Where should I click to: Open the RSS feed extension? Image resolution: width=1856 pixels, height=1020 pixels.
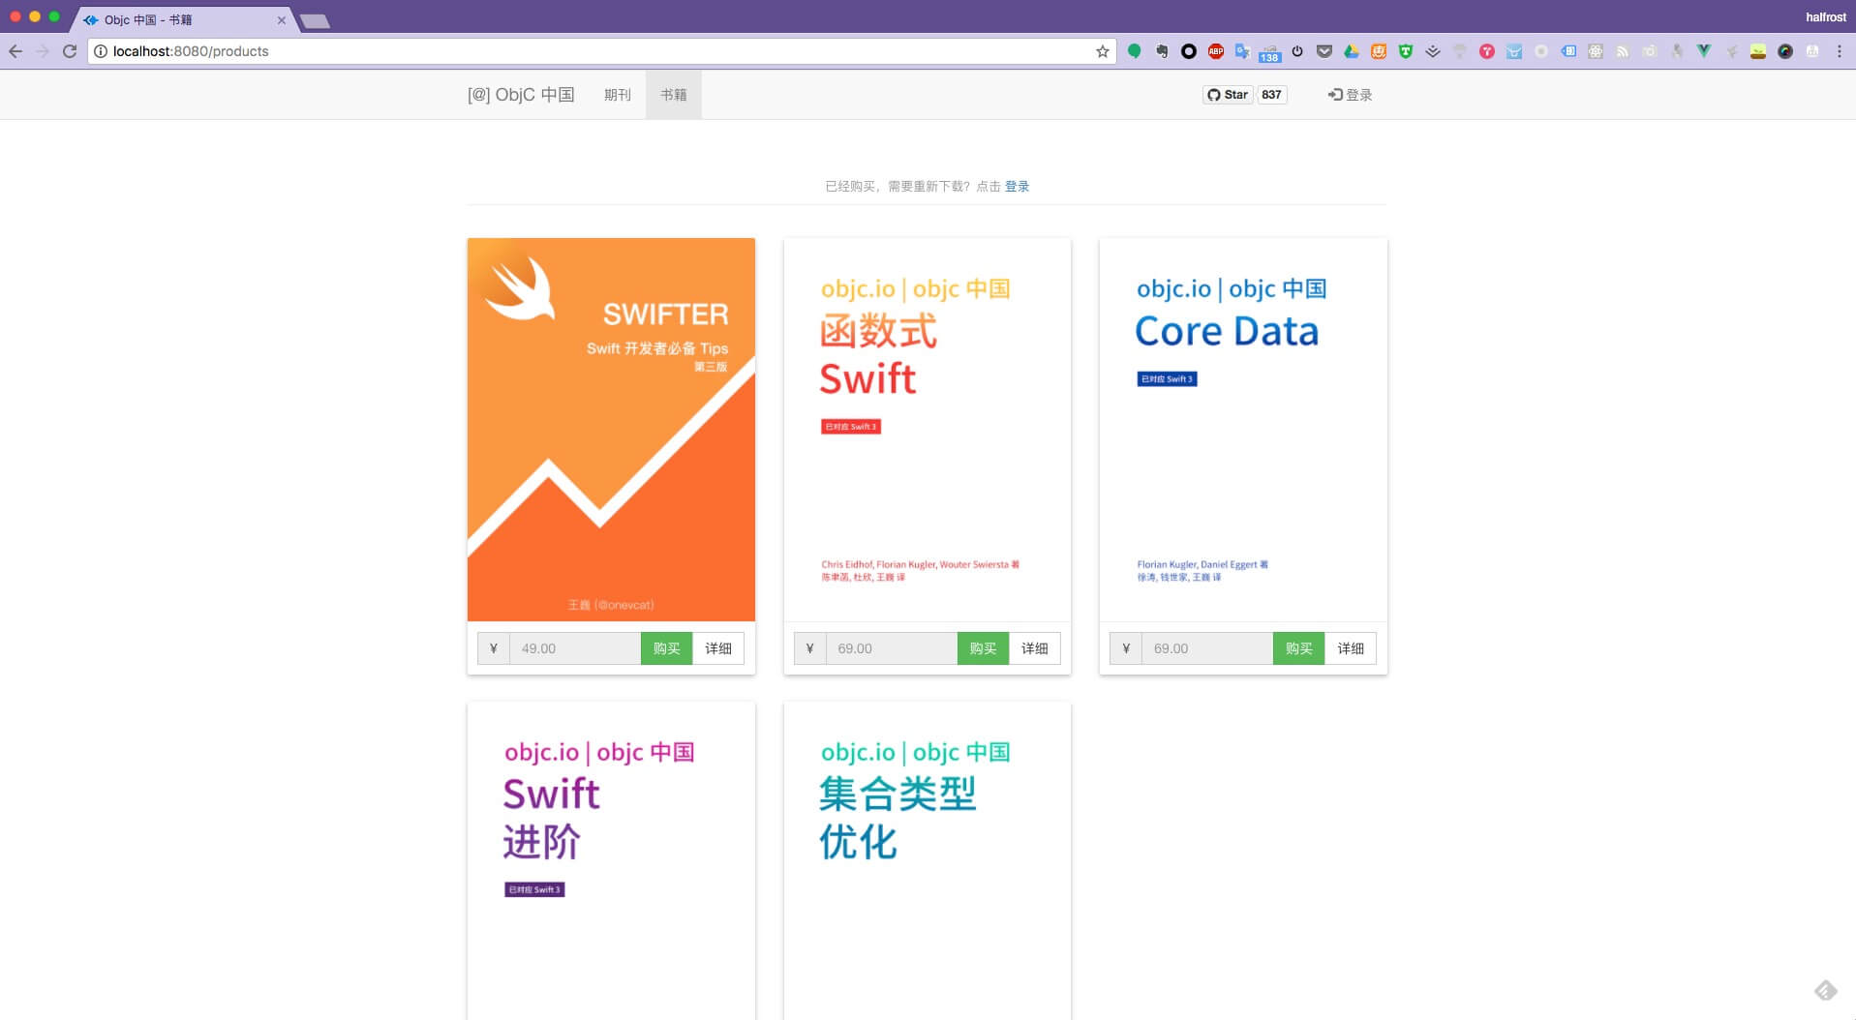1623,51
